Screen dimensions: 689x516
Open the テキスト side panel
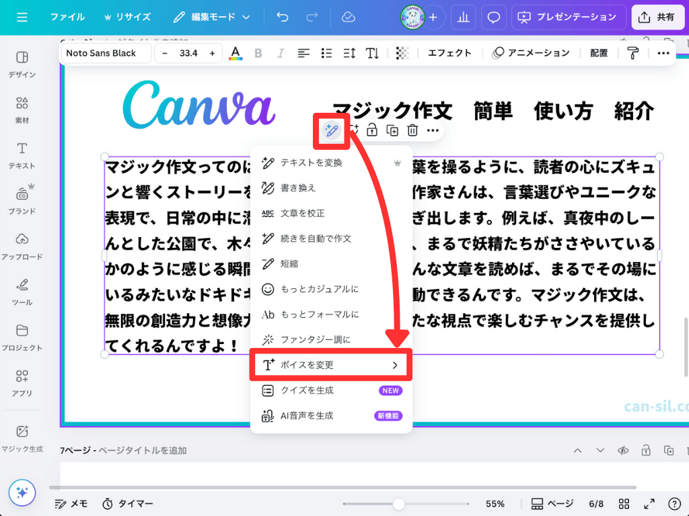click(22, 156)
